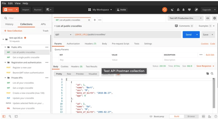Click the blue Send button
The image size is (218, 119).
click(x=188, y=35)
